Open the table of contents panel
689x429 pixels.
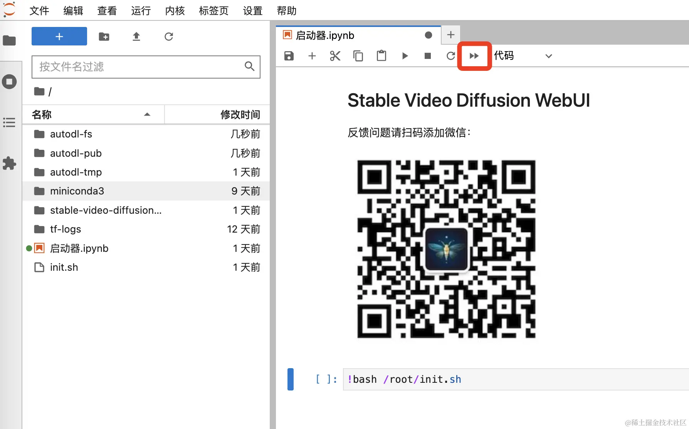pyautogui.click(x=9, y=122)
